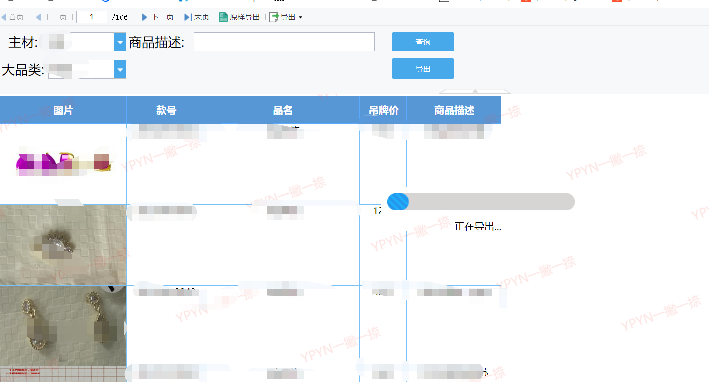Click the 款号 column header
This screenshot has width=709, height=382.
click(x=166, y=110)
